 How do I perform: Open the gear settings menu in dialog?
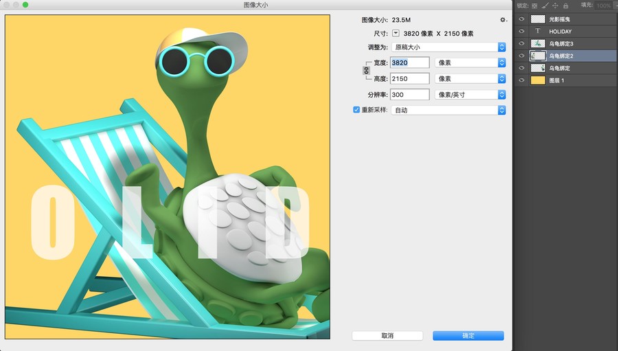pyautogui.click(x=503, y=20)
